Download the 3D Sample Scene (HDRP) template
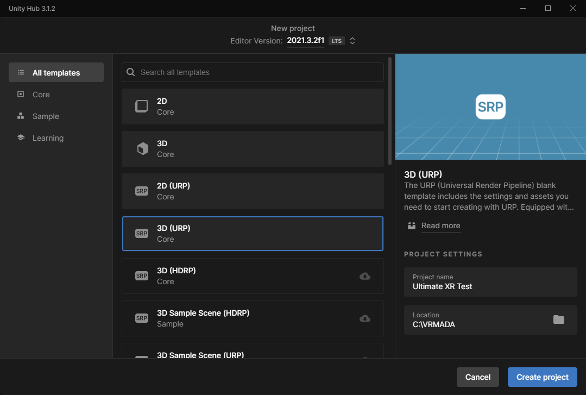586x395 pixels. tap(365, 318)
